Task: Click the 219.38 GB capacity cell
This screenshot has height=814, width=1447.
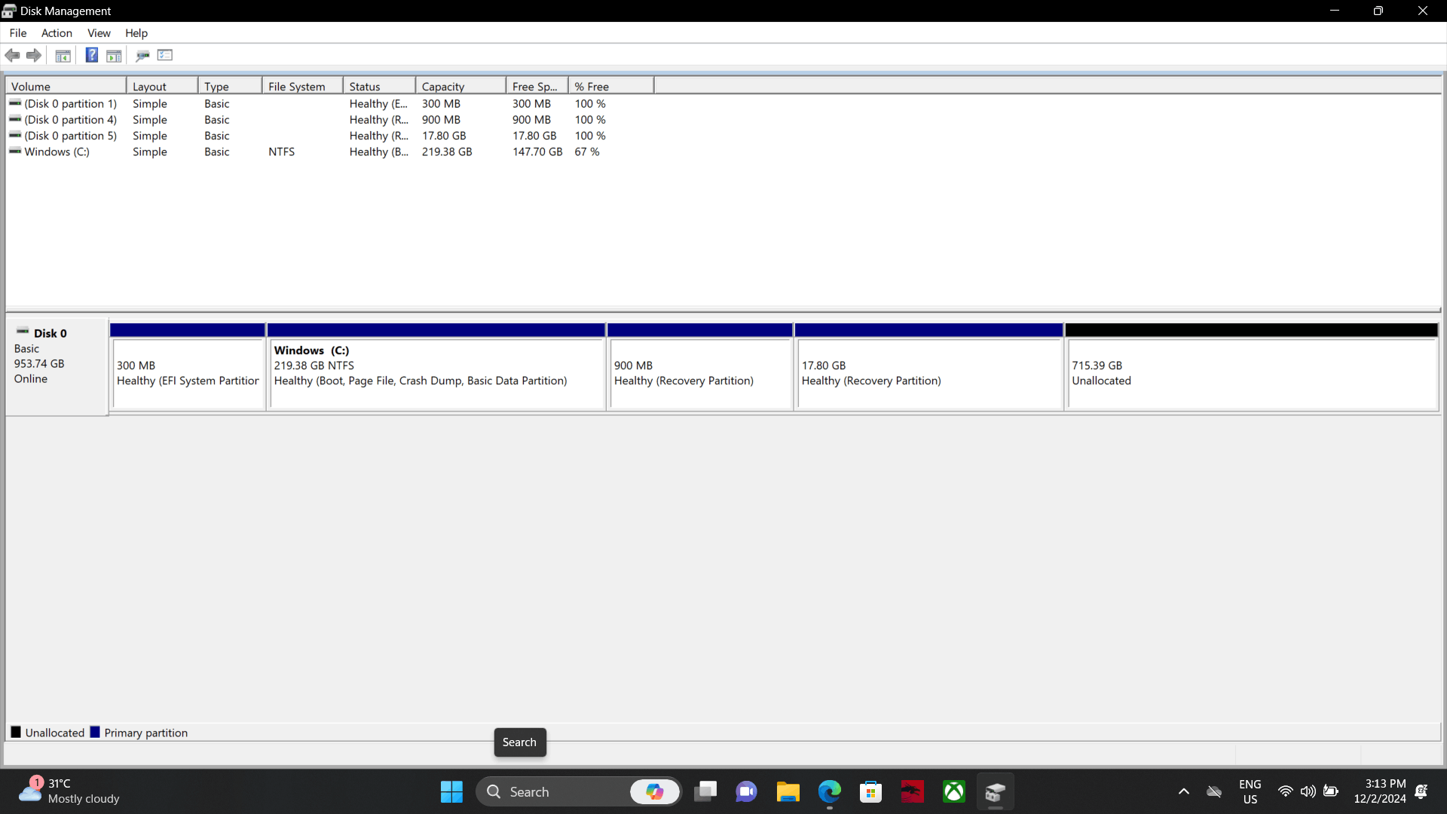Action: [x=447, y=151]
